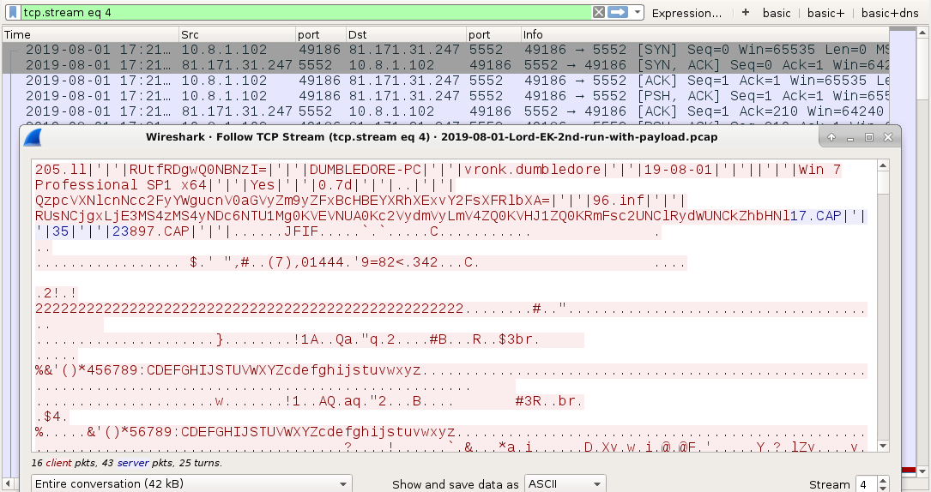Click the Win 7 text in stream
The height and width of the screenshot is (492, 931).
(820, 170)
